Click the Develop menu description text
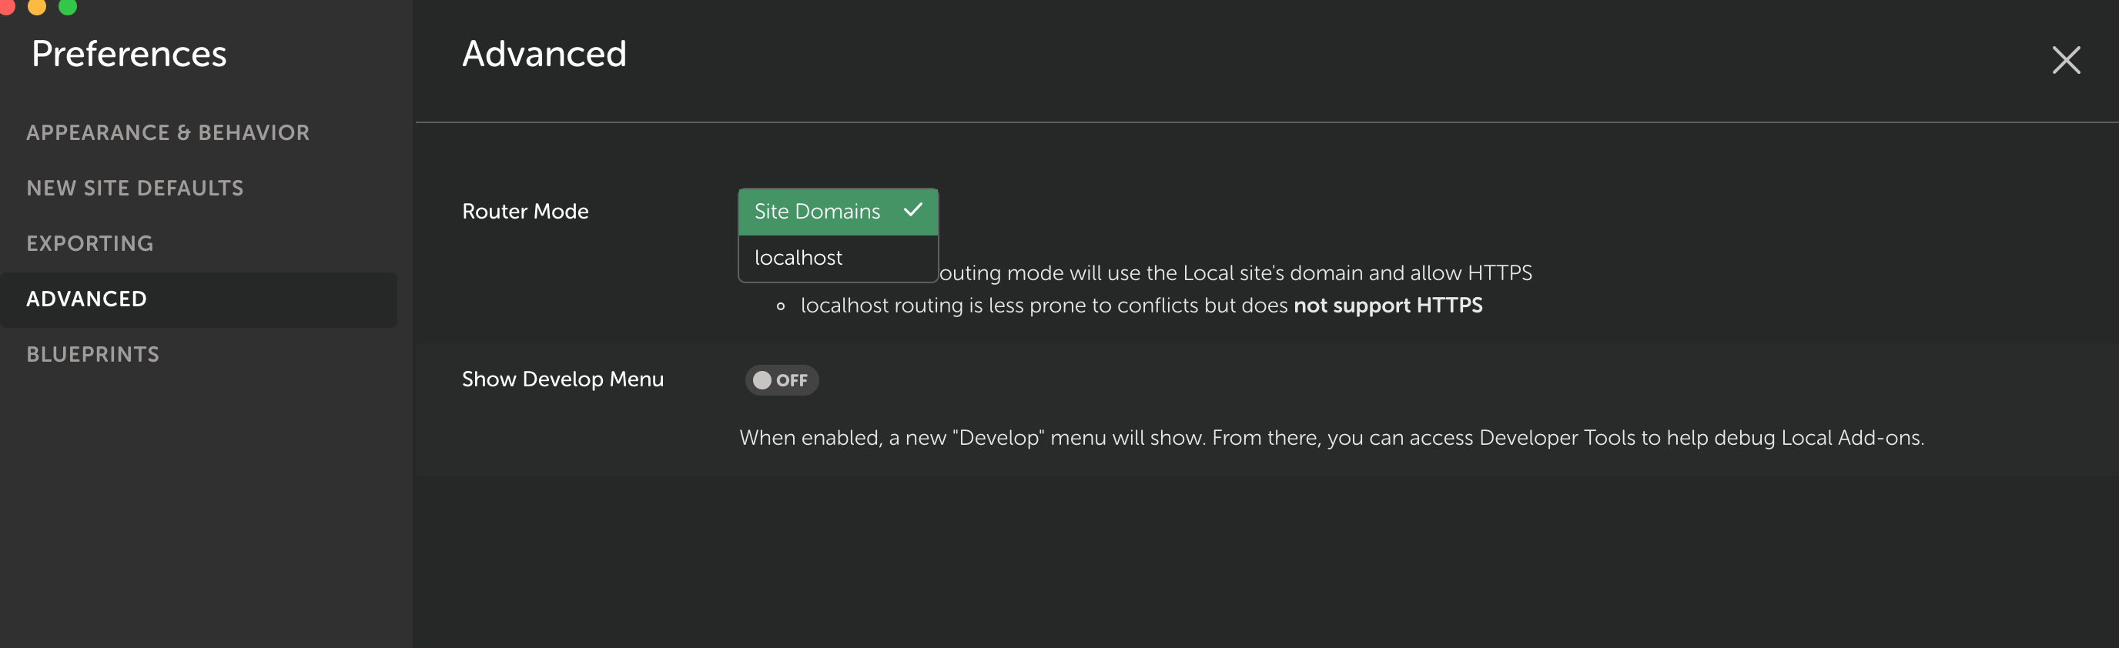The image size is (2119, 648). pos(1330,437)
